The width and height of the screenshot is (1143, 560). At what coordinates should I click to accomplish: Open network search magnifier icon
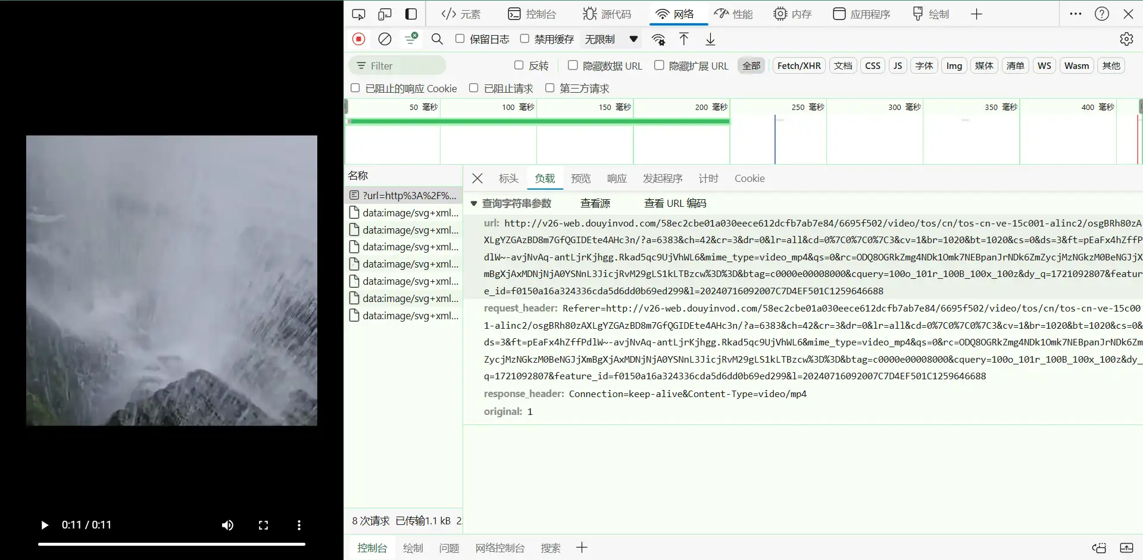coord(437,39)
